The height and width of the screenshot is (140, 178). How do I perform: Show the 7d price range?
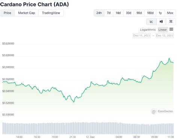(x=109, y=13)
